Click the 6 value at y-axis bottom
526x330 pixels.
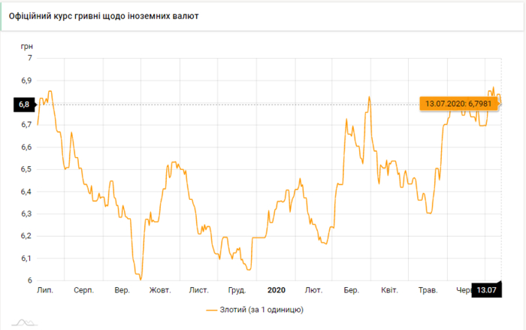29,280
